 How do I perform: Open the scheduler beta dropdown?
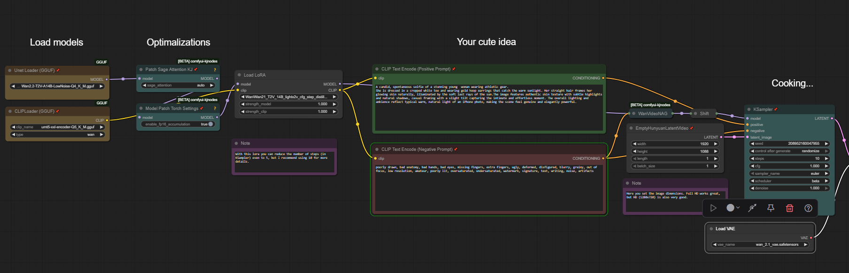click(789, 181)
